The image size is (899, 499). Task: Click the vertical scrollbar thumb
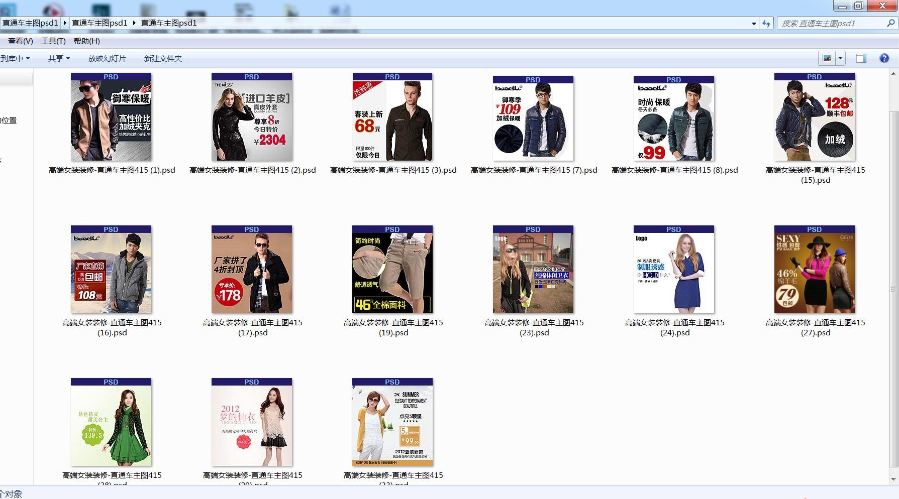893,289
